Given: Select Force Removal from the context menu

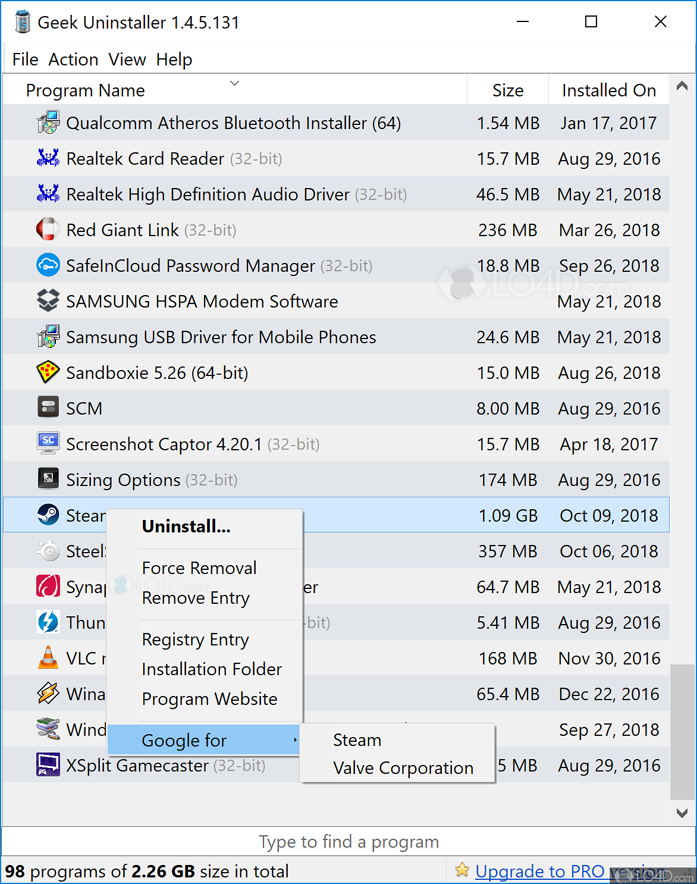Looking at the screenshot, I should coord(199,568).
